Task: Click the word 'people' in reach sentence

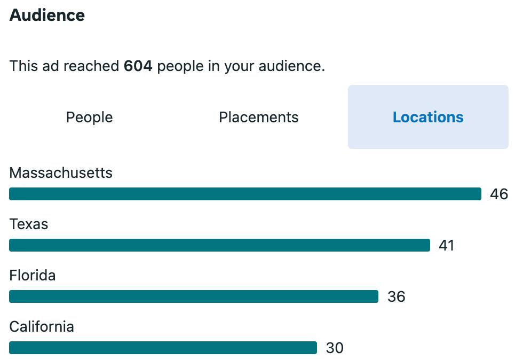Action: [x=180, y=66]
